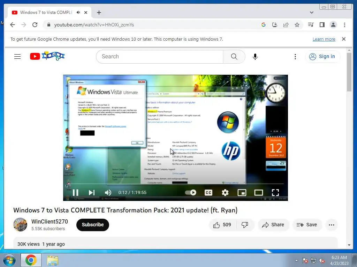Sign in to YouTube

(x=322, y=57)
